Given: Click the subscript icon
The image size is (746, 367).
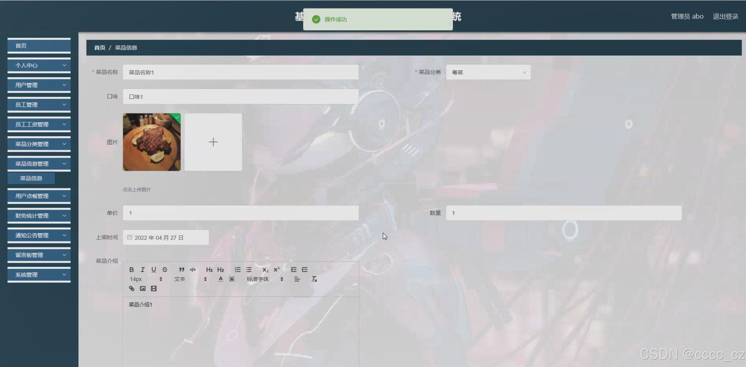Looking at the screenshot, I should [265, 269].
